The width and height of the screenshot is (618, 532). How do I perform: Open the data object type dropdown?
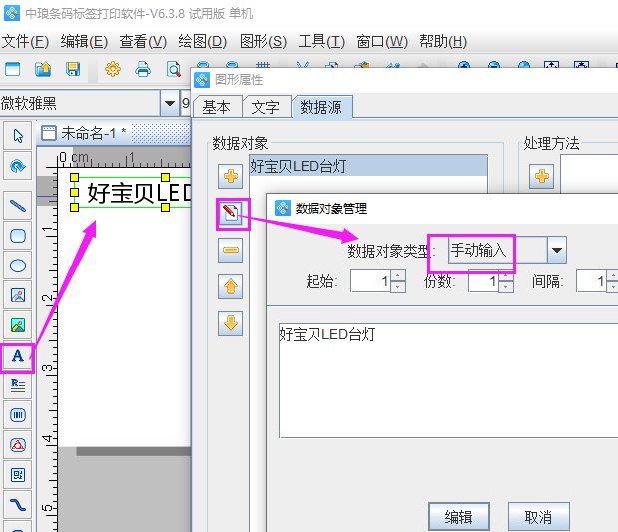click(x=556, y=250)
